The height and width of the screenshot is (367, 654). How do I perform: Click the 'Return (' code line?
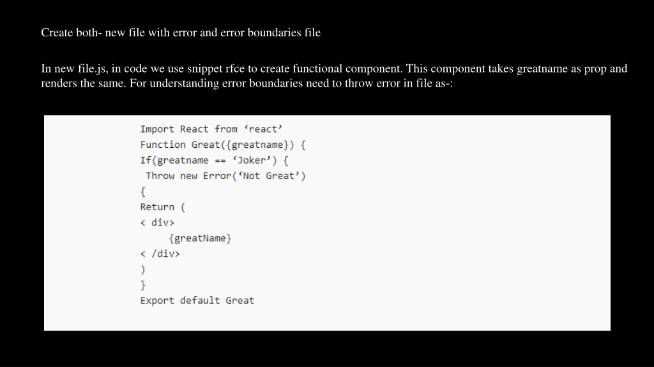point(163,207)
